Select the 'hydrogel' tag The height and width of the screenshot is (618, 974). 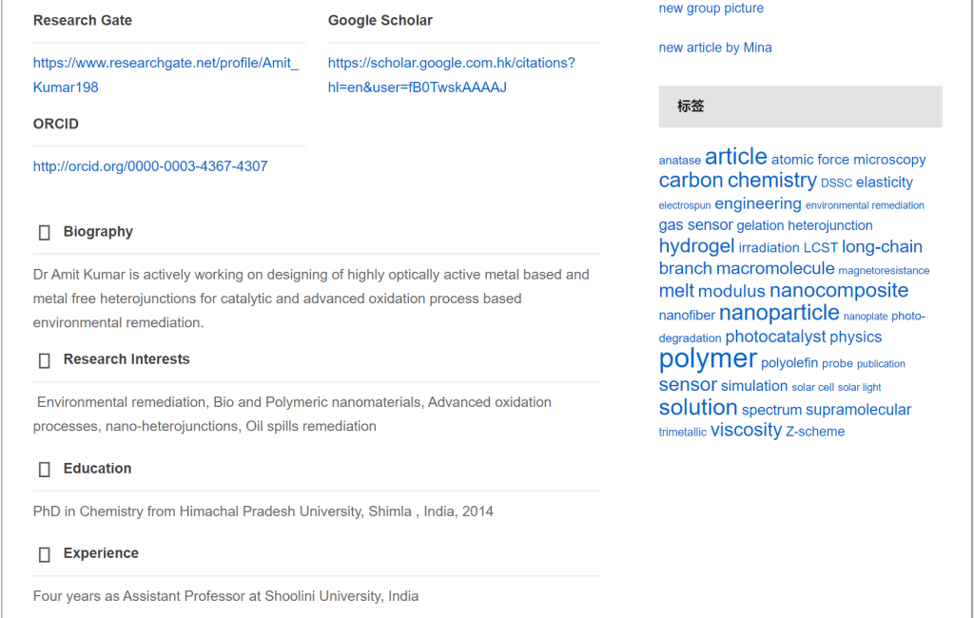(x=696, y=246)
